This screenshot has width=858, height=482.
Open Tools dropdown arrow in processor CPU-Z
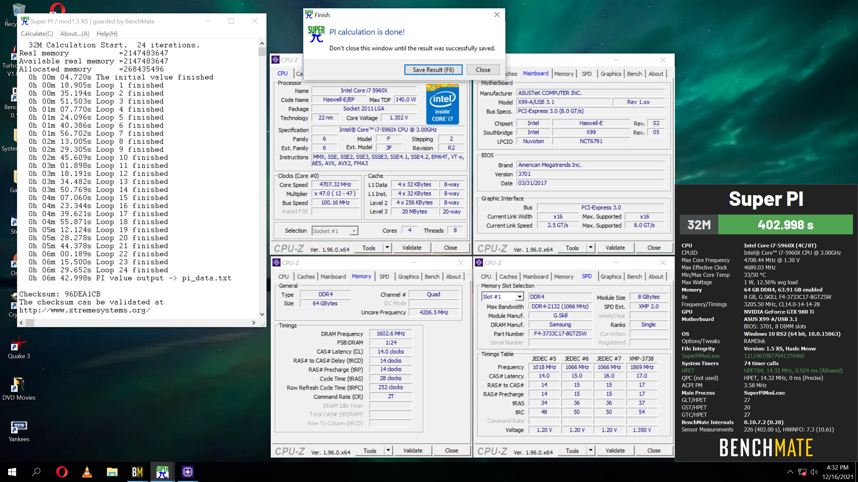click(x=387, y=248)
